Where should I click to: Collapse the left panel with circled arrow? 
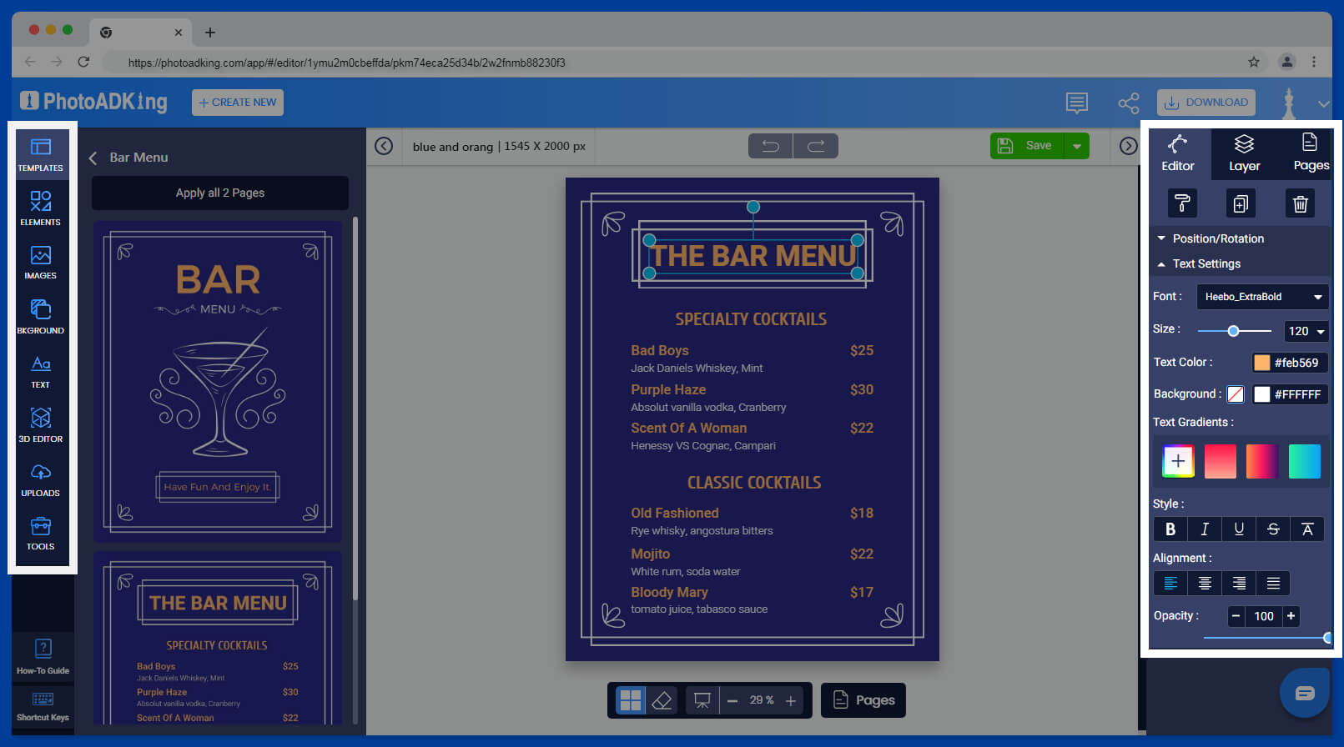pyautogui.click(x=384, y=146)
